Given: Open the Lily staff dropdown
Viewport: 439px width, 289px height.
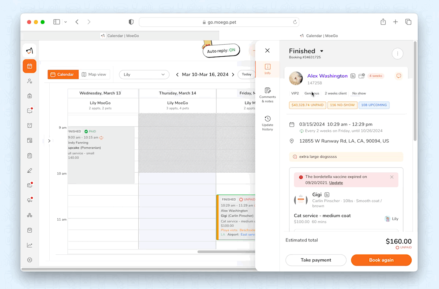Looking at the screenshot, I should 144,75.
